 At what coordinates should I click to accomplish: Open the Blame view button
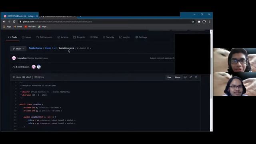coord(178,77)
